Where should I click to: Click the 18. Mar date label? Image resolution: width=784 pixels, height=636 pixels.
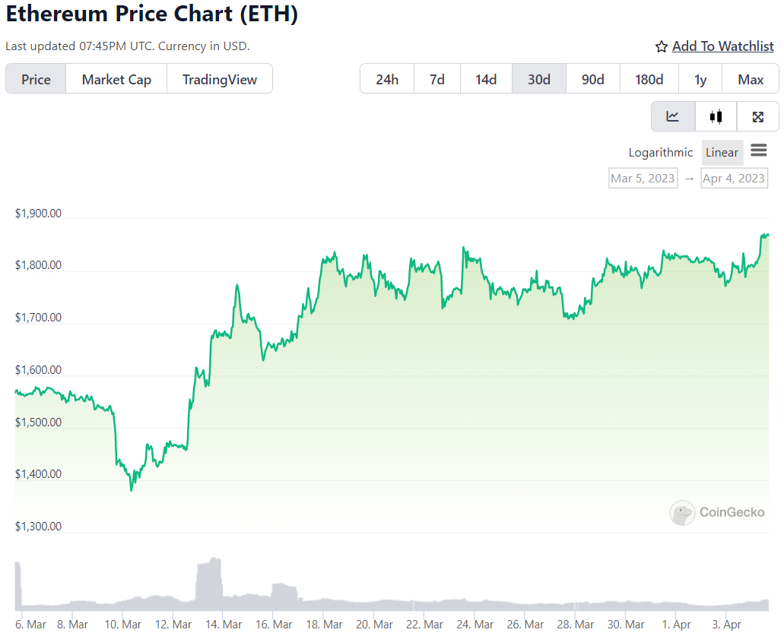[x=324, y=625]
